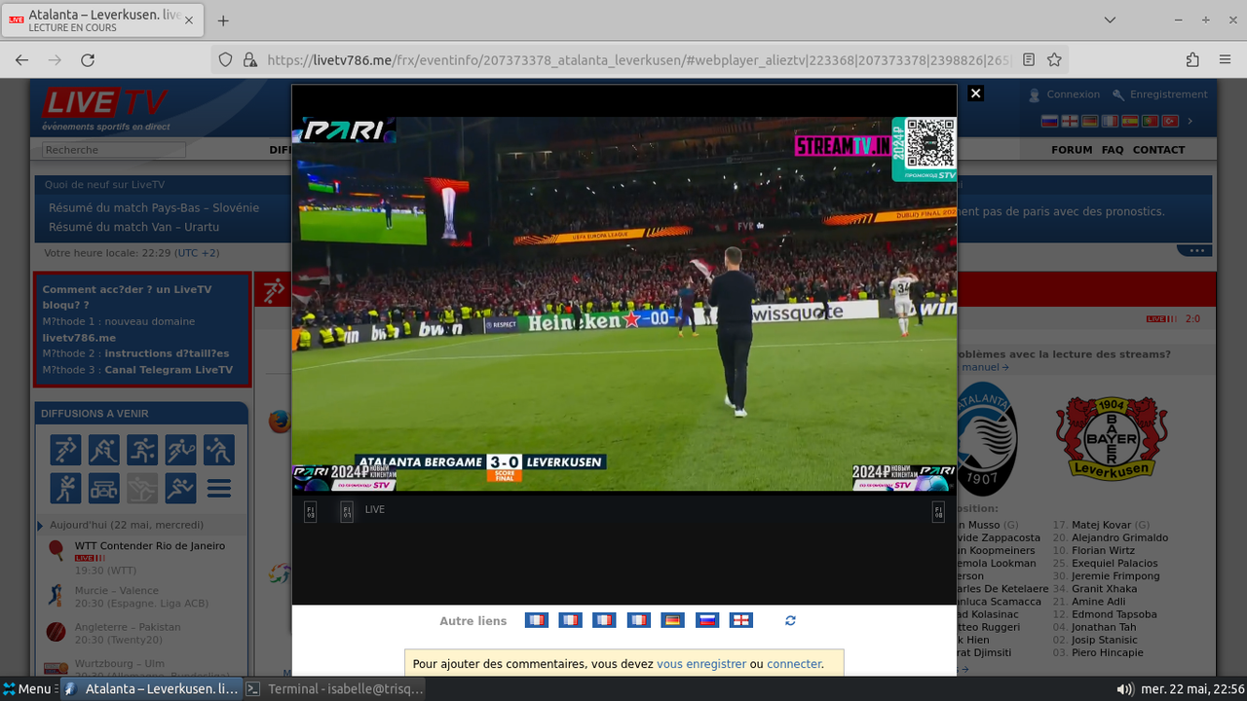Image resolution: width=1247 pixels, height=701 pixels.
Task: Open the Angleterre – Pakistan event
Action: (x=128, y=627)
